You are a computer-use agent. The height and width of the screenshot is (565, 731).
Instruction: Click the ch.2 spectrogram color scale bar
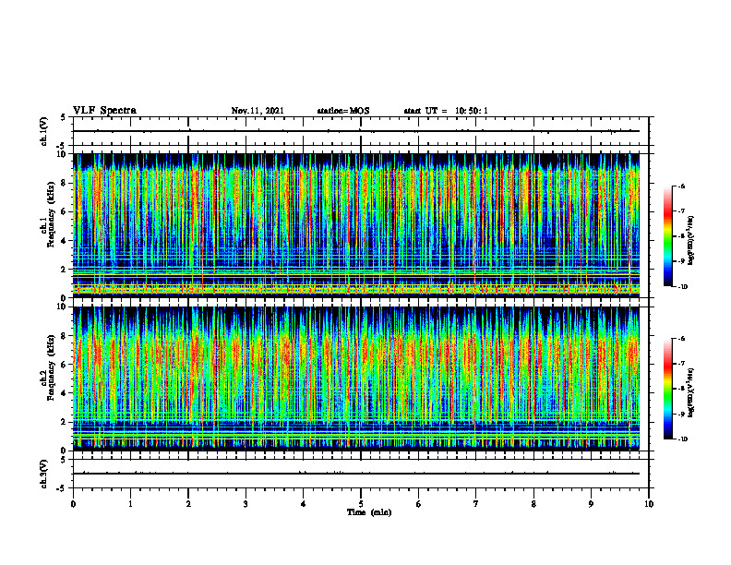click(668, 389)
